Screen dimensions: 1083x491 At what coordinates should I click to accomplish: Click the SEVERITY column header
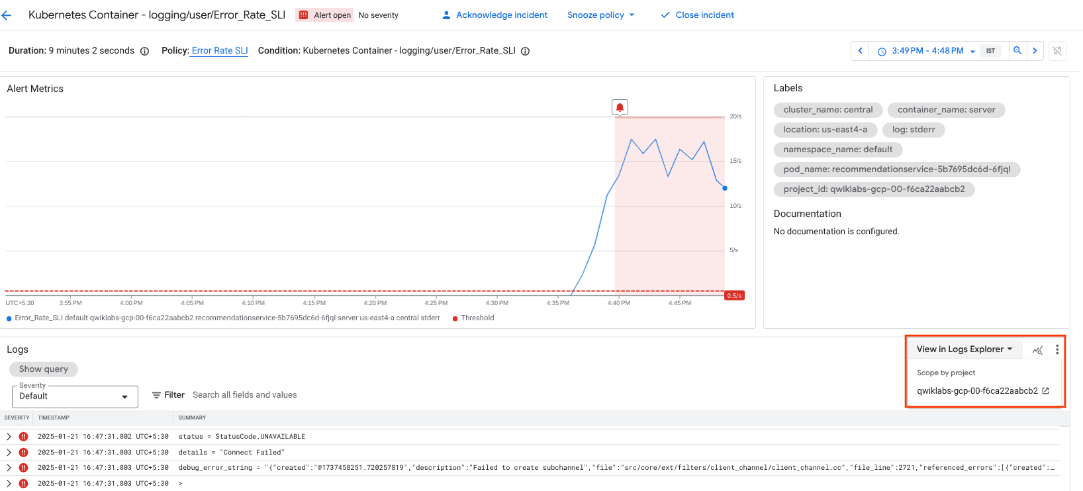pyautogui.click(x=17, y=418)
